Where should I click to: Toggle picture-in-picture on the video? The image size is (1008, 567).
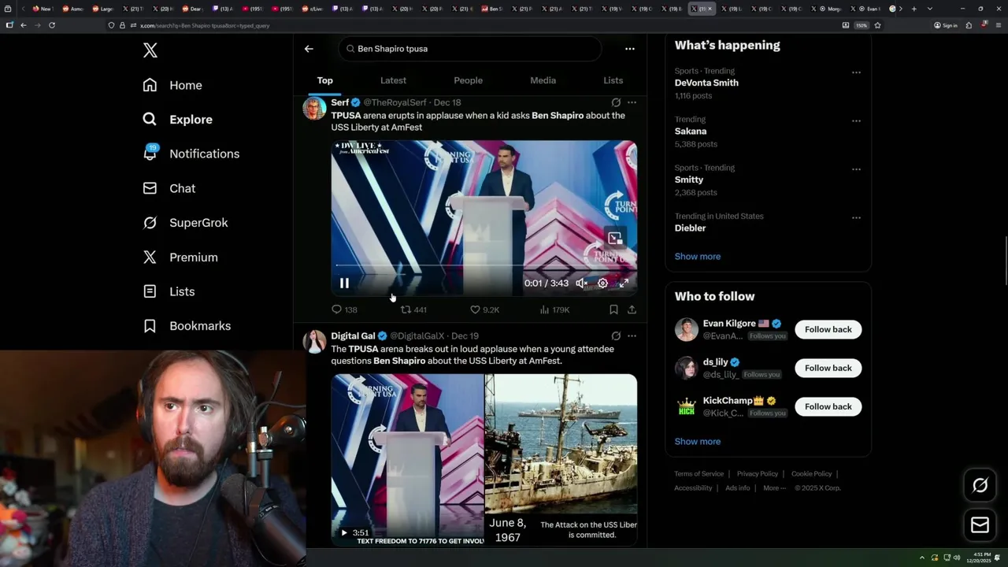coord(615,238)
